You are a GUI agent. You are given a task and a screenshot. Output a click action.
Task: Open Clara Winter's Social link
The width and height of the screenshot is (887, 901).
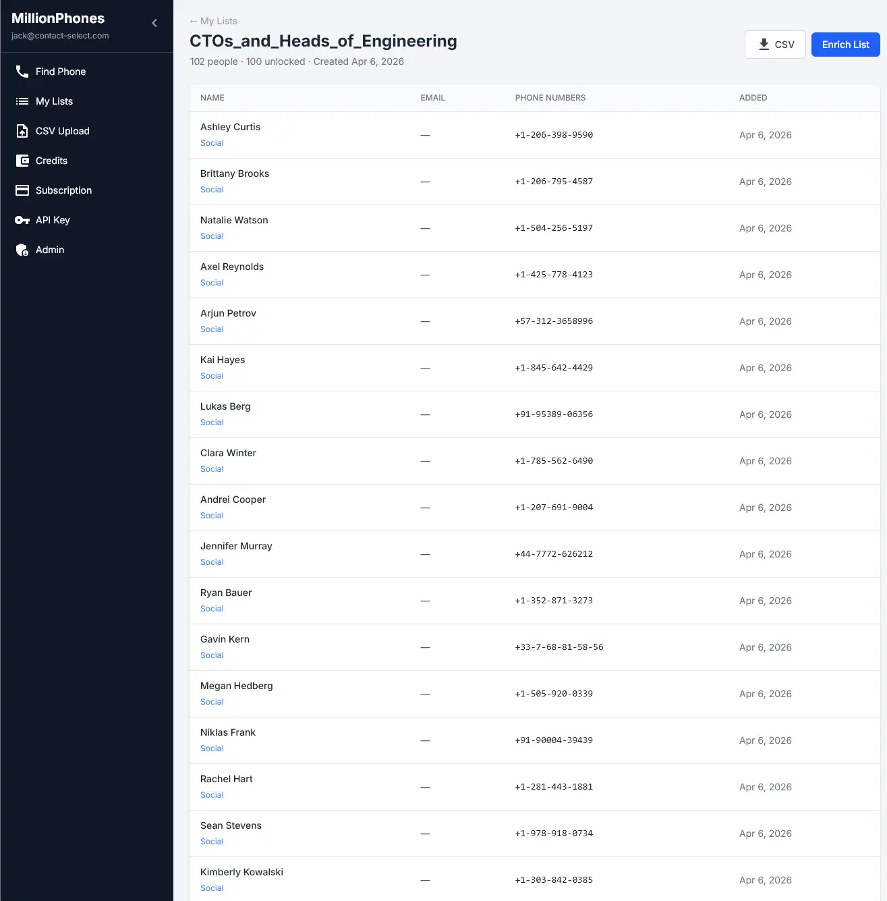tap(212, 469)
